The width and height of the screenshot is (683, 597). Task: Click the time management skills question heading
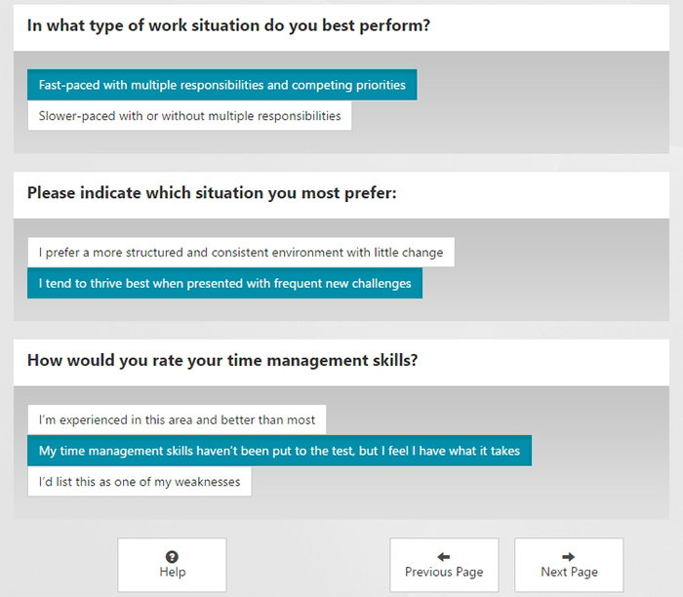pos(222,361)
